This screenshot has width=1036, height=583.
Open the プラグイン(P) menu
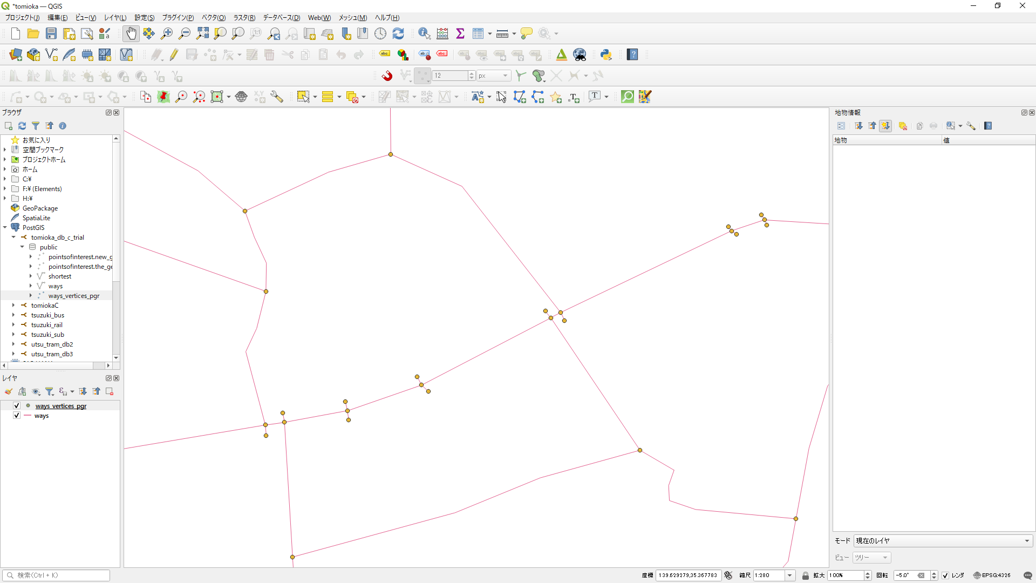click(x=178, y=18)
